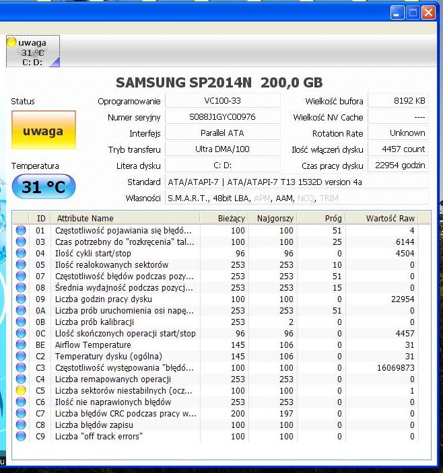The width and height of the screenshot is (443, 473).
Task: Click blue status icon for attribute 0C
Action: point(21,333)
